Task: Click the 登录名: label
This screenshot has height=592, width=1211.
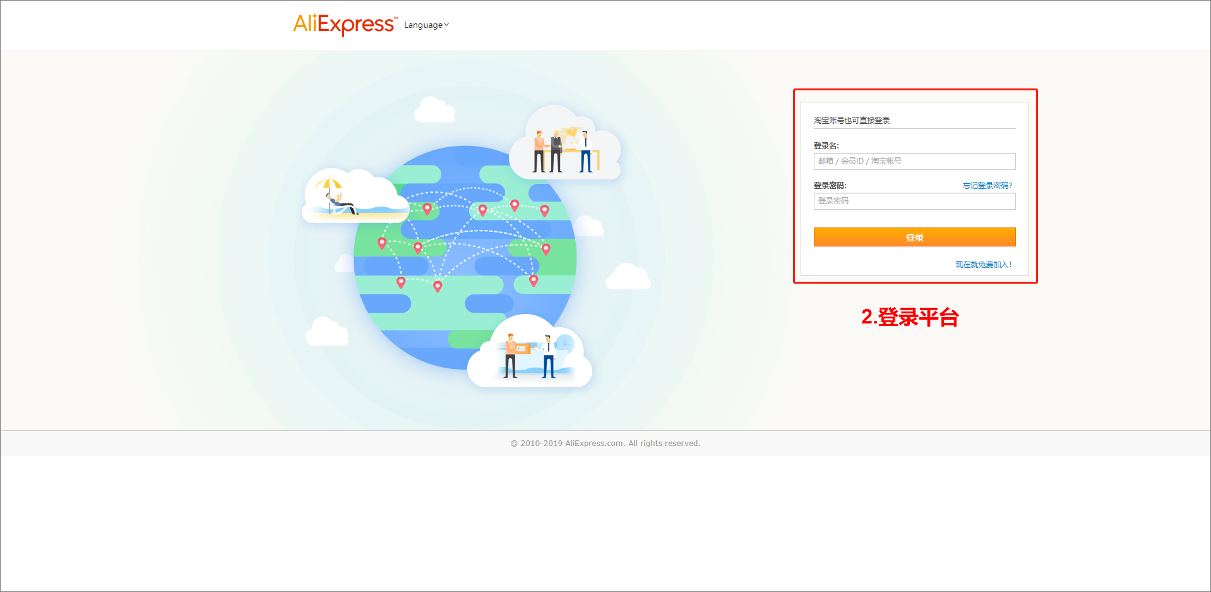Action: click(x=826, y=146)
